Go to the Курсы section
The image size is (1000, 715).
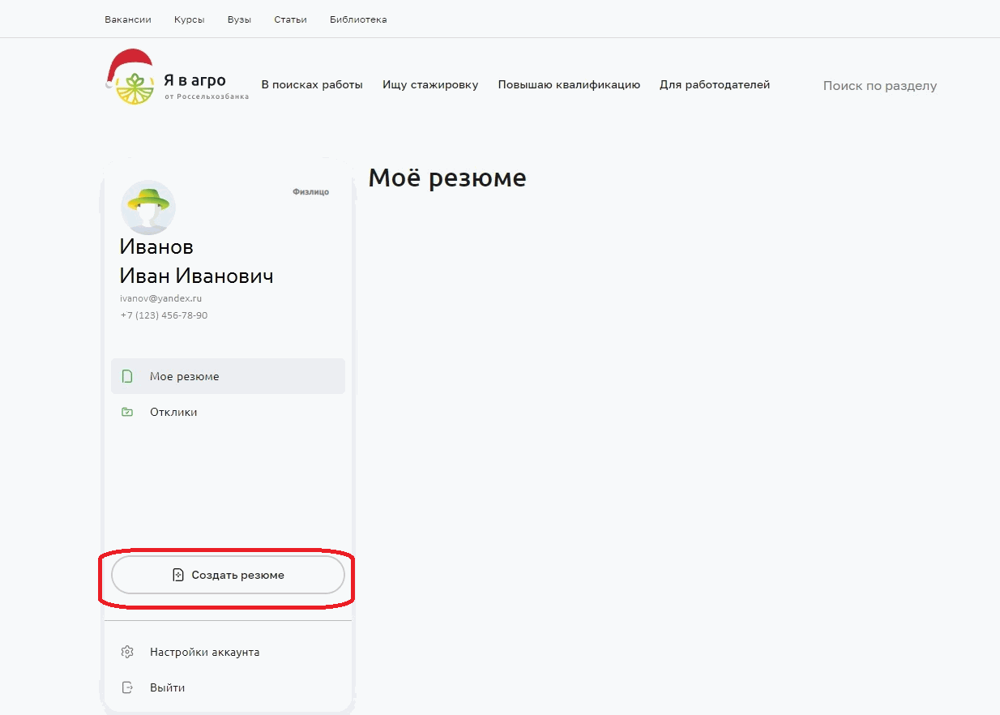click(189, 19)
